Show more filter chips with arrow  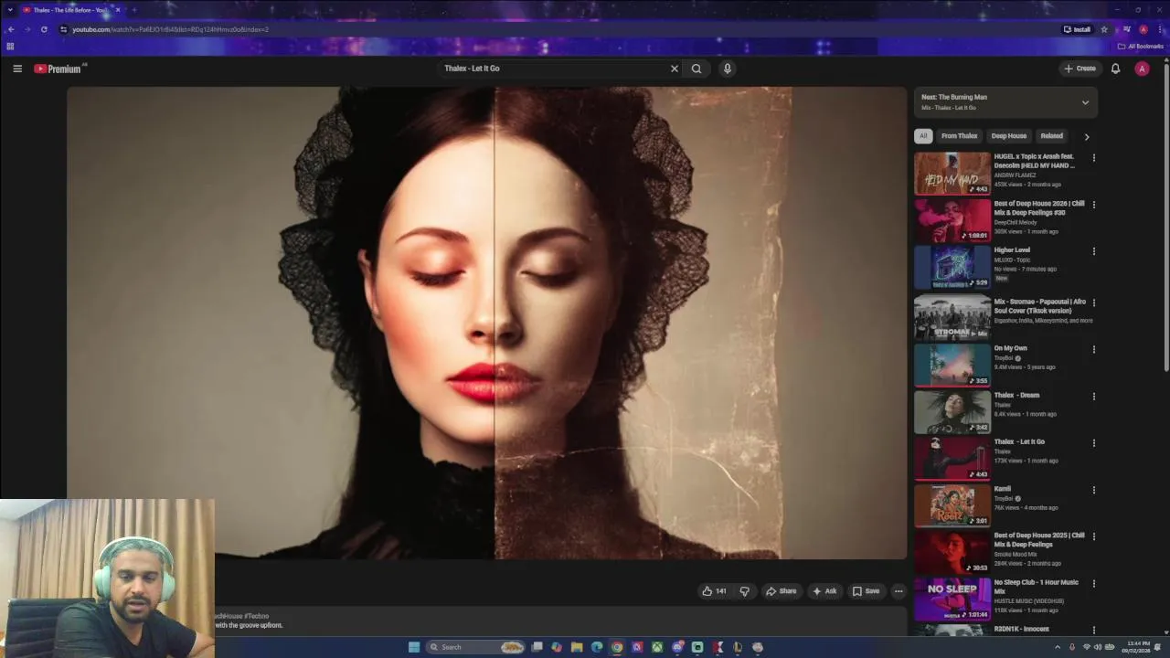coord(1086,136)
